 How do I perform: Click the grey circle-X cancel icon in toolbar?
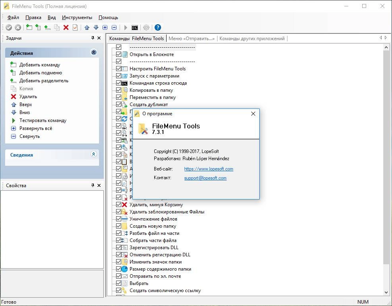[x=18, y=27]
